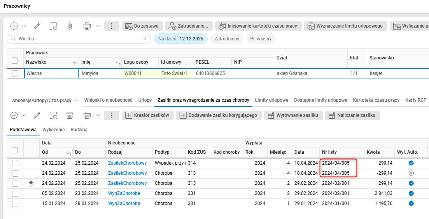Print benefits with the lower printer icon
Screen dimensions: 429x219
click(x=87, y=115)
